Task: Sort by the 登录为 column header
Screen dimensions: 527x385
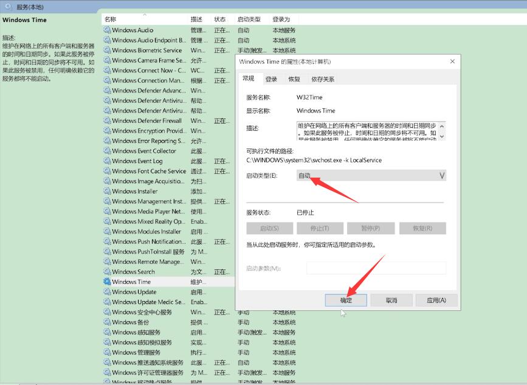Action: pyautogui.click(x=284, y=19)
